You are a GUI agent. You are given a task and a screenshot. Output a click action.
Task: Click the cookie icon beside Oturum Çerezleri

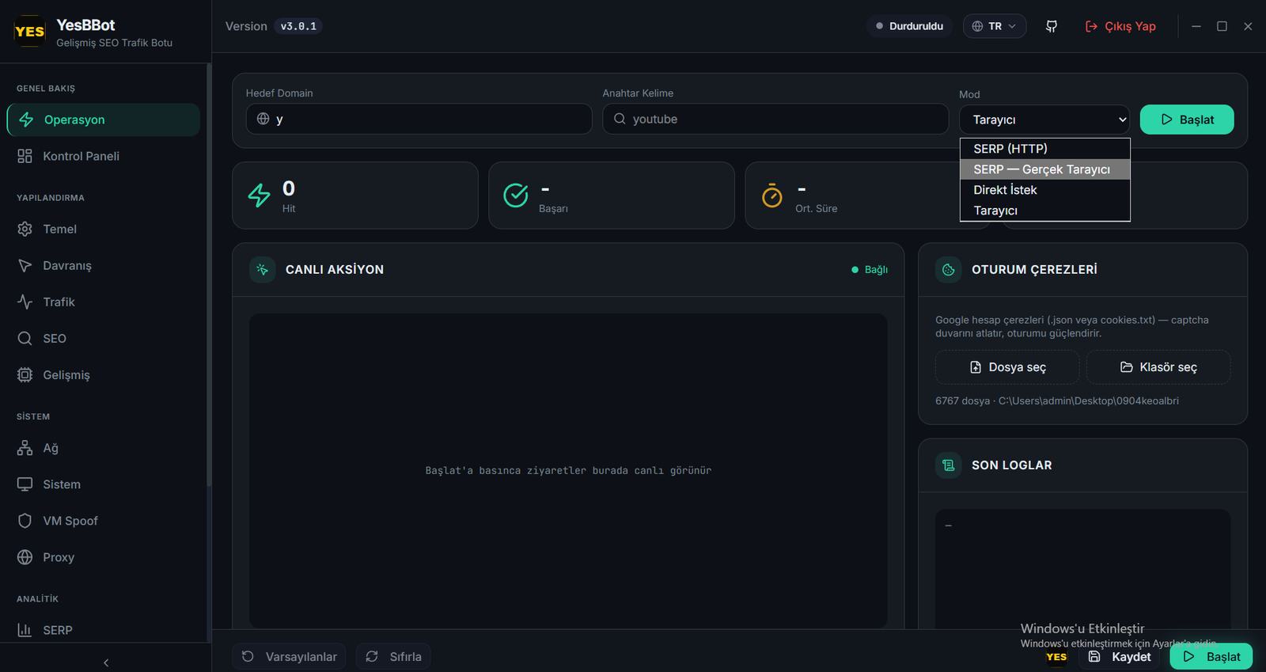coord(949,270)
